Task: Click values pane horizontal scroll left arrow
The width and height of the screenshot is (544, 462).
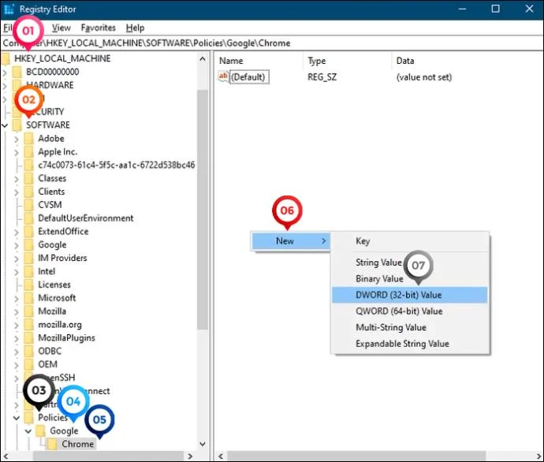Action: (221, 456)
